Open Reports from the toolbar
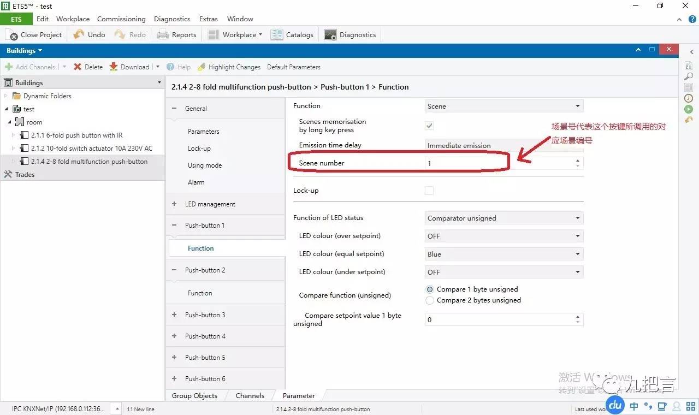This screenshot has height=415, width=699. (x=176, y=35)
